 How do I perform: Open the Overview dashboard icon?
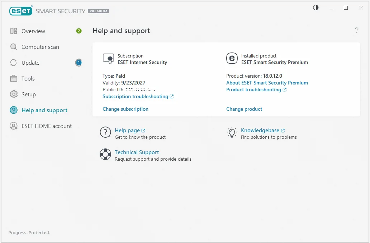14,31
